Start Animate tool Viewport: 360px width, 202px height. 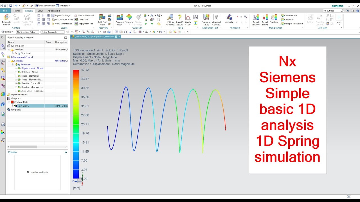pos(229,19)
